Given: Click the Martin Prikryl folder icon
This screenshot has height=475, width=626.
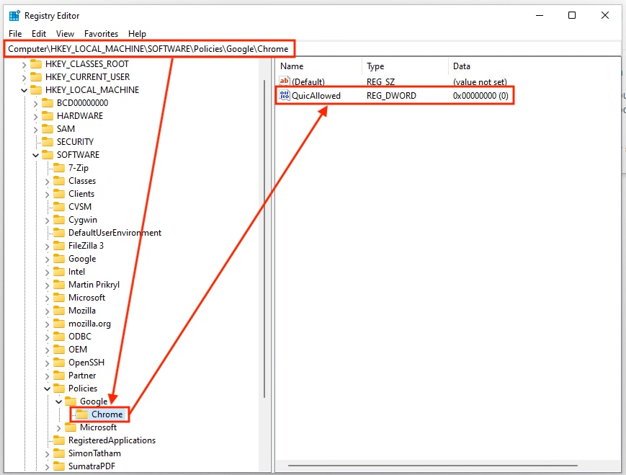Looking at the screenshot, I should point(59,285).
